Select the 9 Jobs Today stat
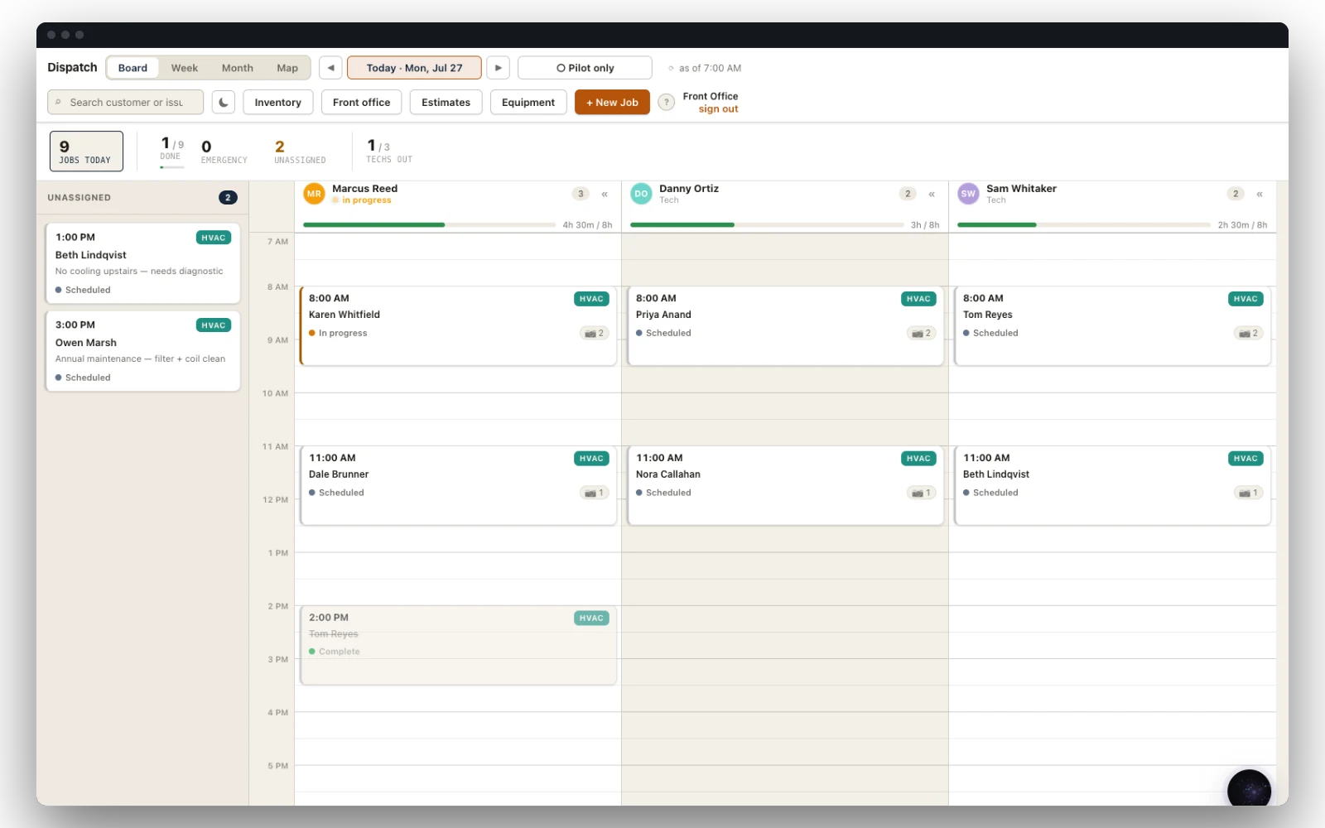The height and width of the screenshot is (828, 1325). click(86, 152)
